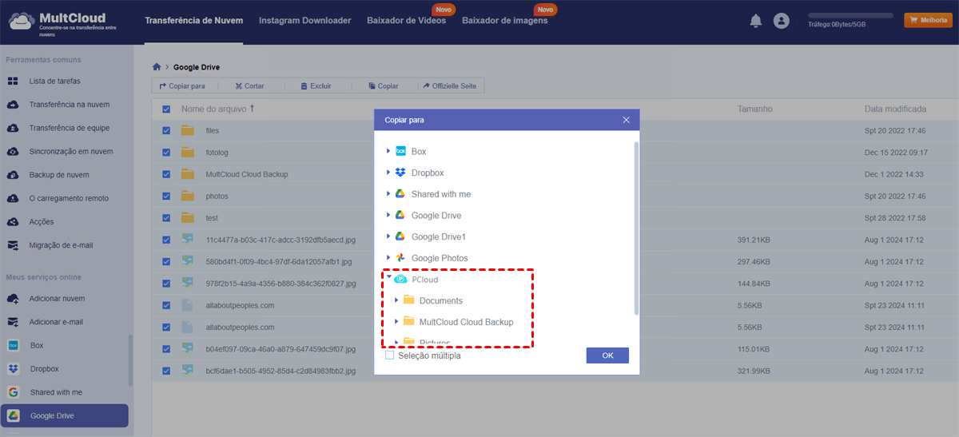Uncheck the photos folder checkbox

point(166,196)
